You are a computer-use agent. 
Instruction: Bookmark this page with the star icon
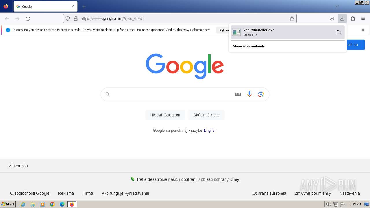coord(292,18)
